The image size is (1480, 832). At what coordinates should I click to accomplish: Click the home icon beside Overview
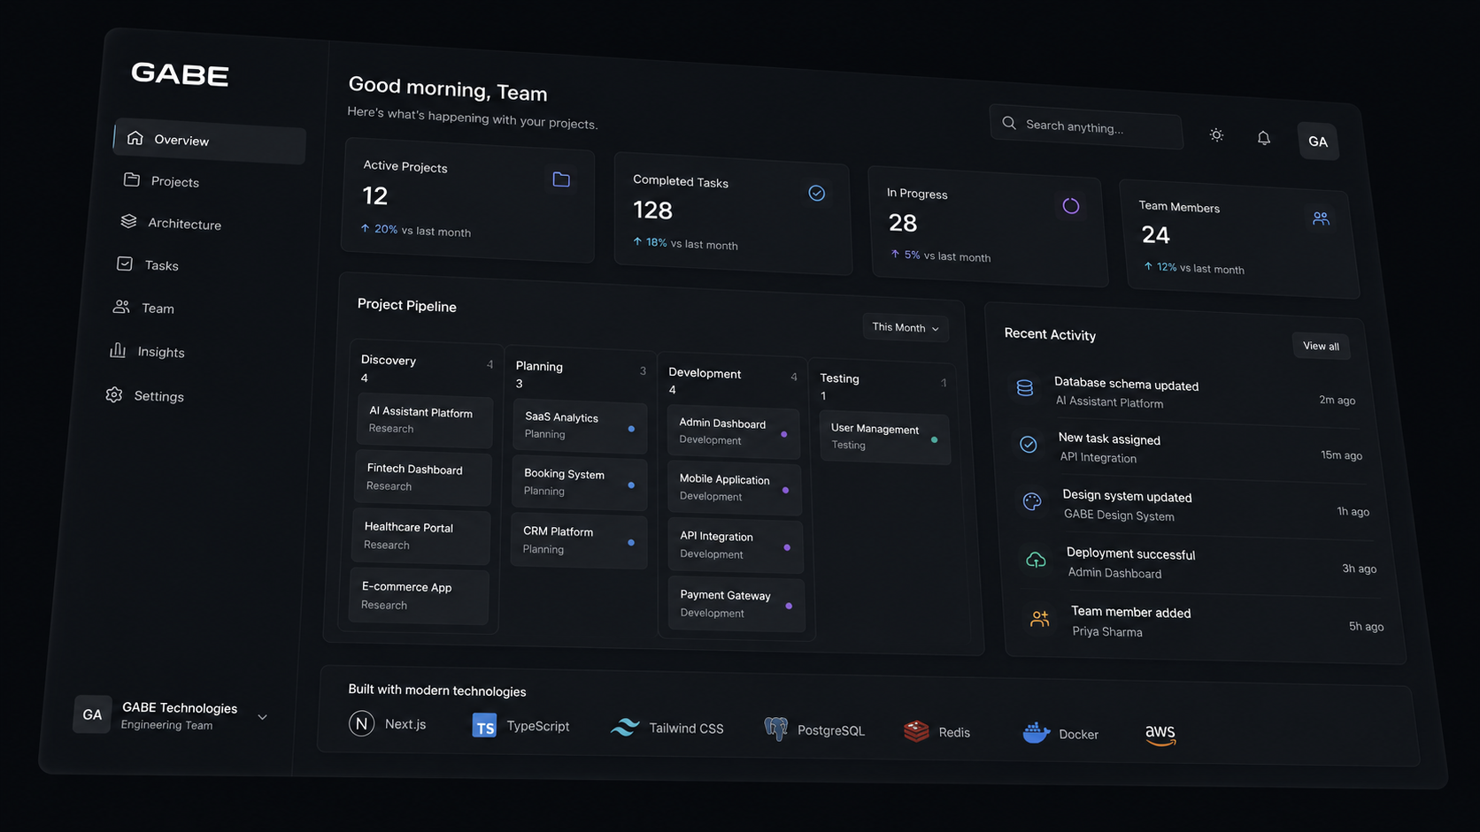[x=135, y=137]
